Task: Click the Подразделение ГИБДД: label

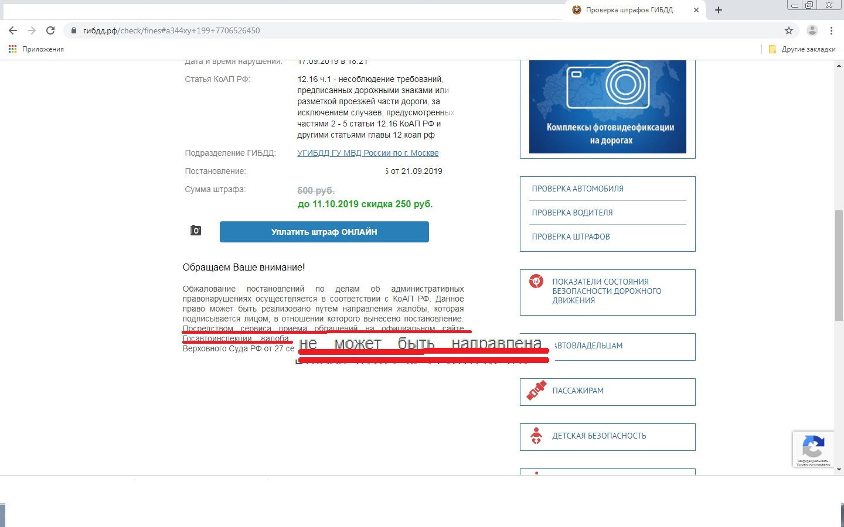Action: 230,153
